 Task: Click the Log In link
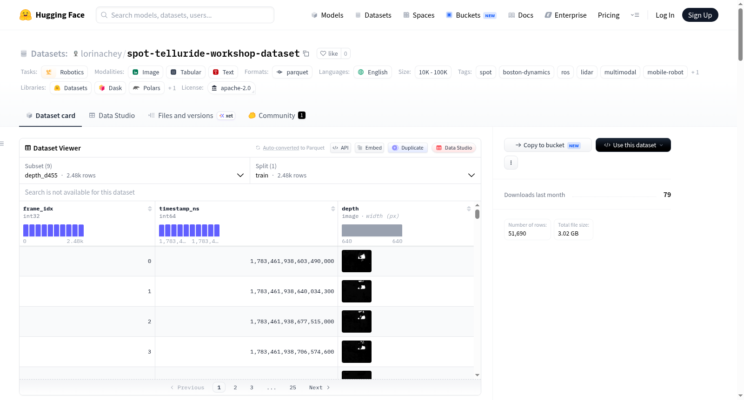665,15
